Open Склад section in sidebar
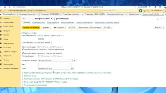166x93 pixels. click(6, 39)
